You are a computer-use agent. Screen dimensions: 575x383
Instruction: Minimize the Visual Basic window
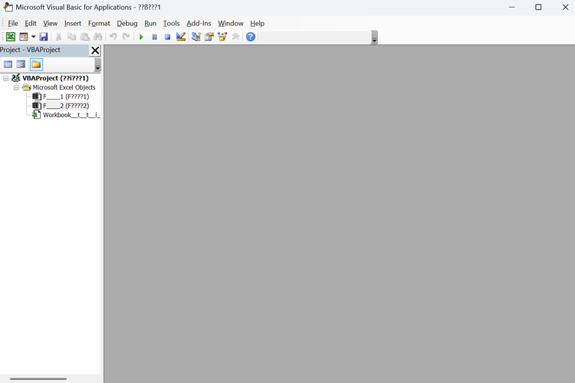(512, 7)
